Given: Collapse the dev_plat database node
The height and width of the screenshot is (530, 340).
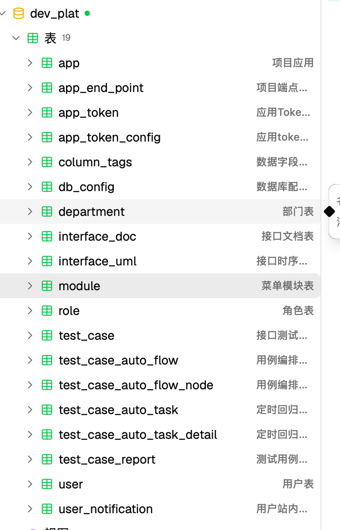Looking at the screenshot, I should coord(3,14).
